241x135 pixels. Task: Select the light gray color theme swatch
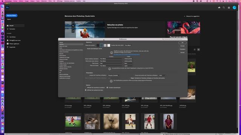tap(105, 45)
